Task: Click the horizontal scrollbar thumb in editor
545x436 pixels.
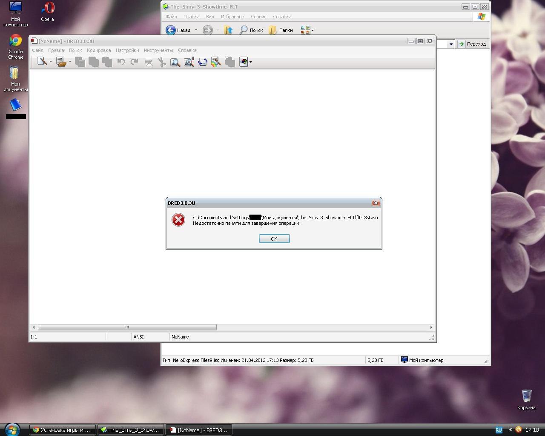Action: tap(127, 327)
